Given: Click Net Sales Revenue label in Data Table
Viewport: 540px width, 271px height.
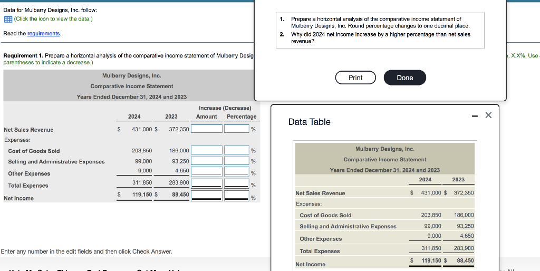Looking at the screenshot, I should click(x=320, y=193).
